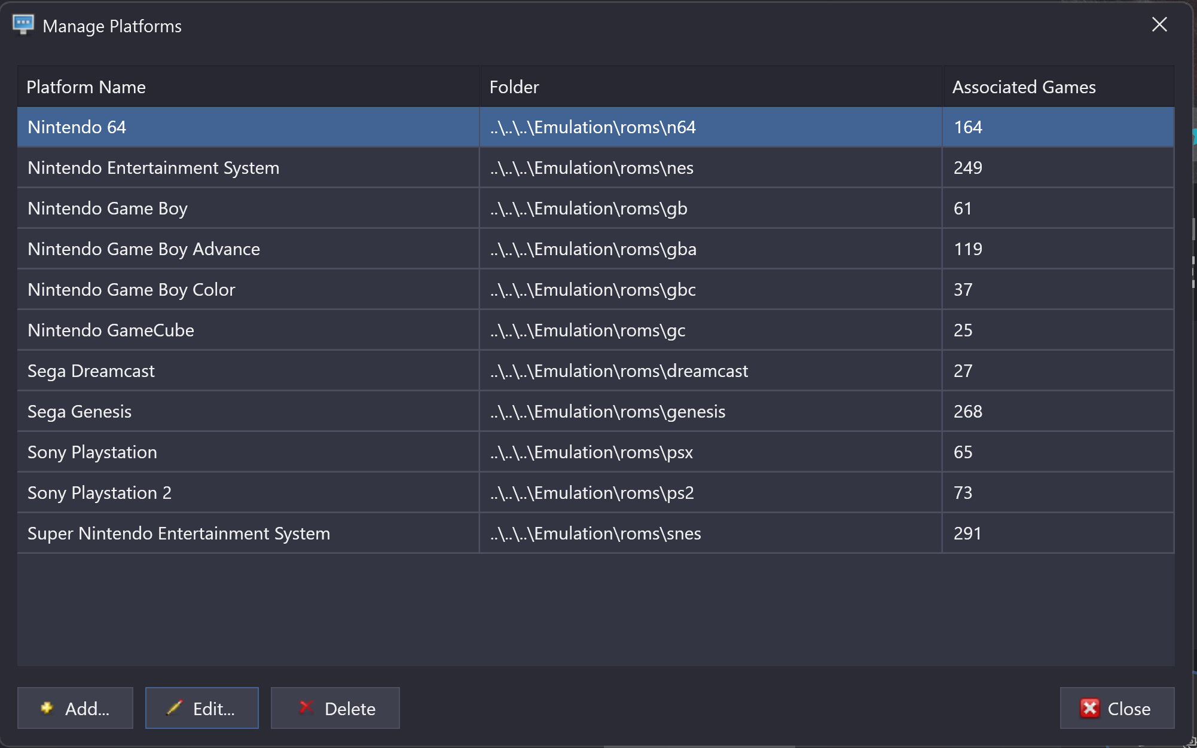The image size is (1197, 748).
Task: Click the 268 games count cell
Action: pyautogui.click(x=1059, y=412)
